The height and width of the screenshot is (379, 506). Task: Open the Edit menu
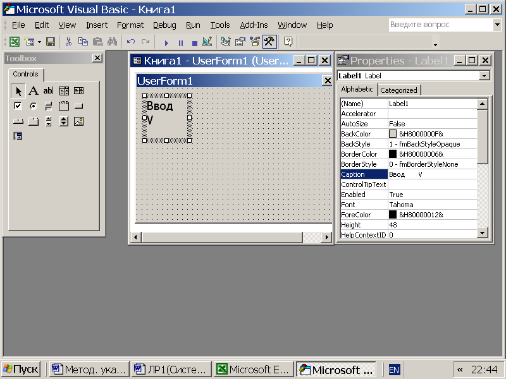[42, 25]
